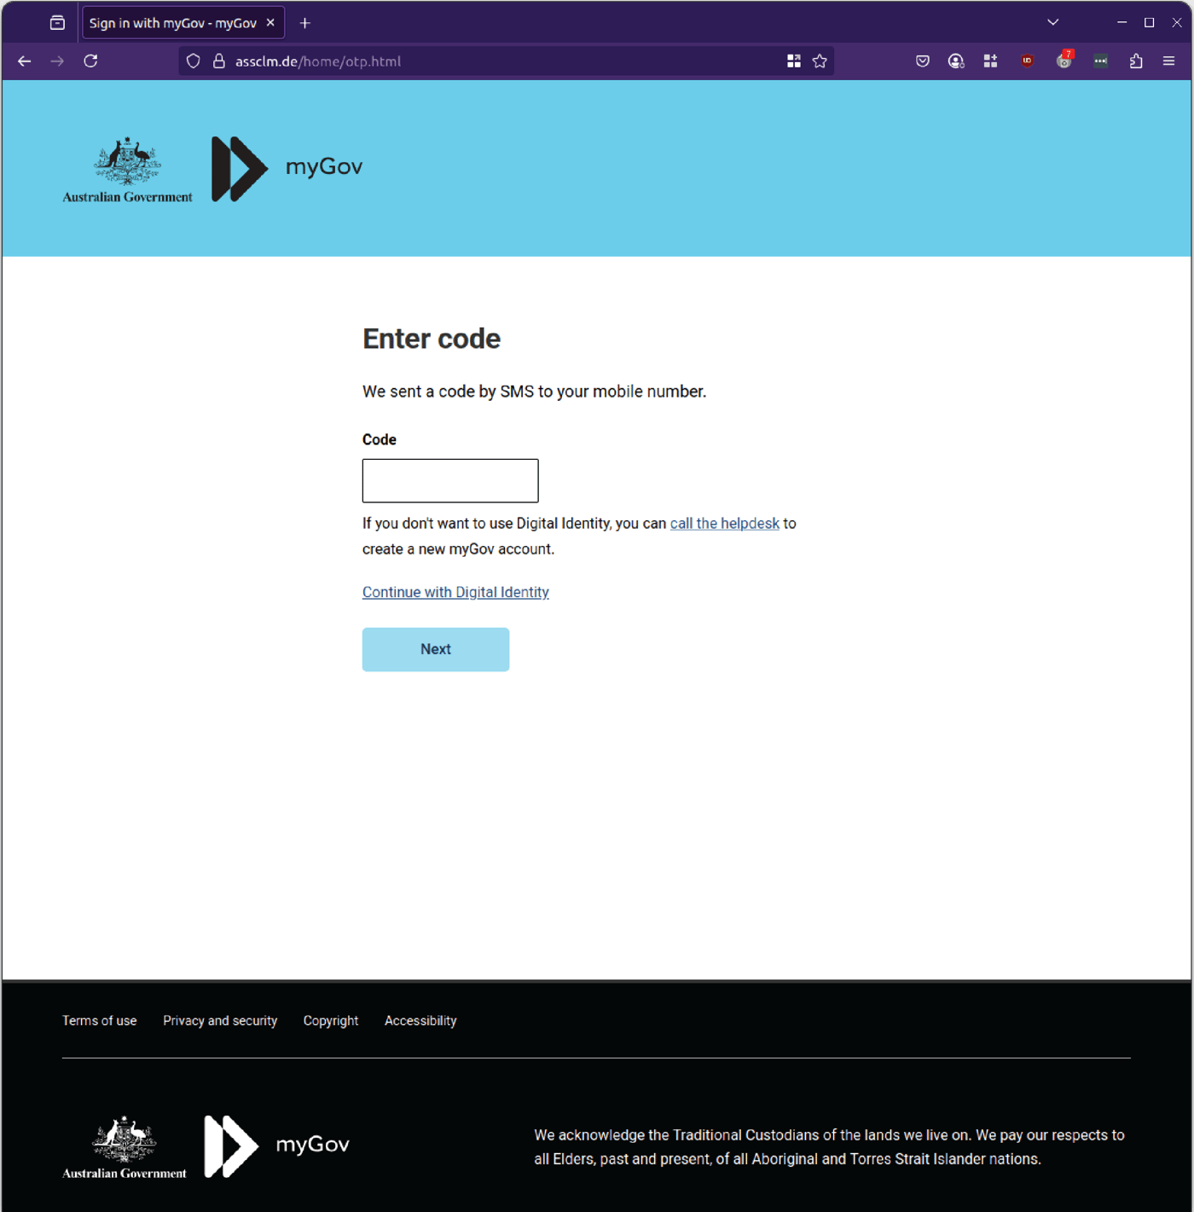The image size is (1194, 1212).
Task: Open the tab list dropdown chevron
Action: 1053,22
